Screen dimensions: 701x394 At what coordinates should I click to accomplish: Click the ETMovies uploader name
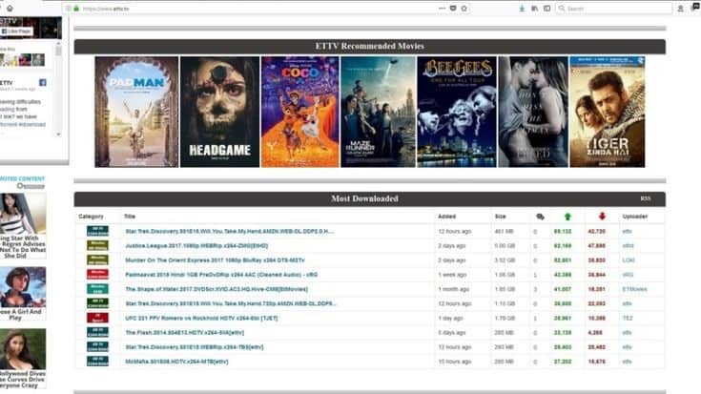(634, 289)
